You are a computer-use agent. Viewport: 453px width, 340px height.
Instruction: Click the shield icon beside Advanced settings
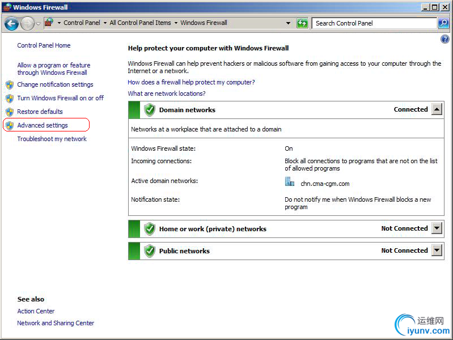[10, 126]
